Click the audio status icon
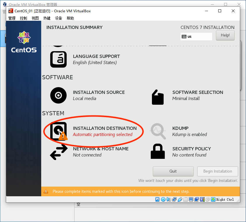The height and width of the screenshot is (222, 246). pyautogui.click(x=169, y=199)
